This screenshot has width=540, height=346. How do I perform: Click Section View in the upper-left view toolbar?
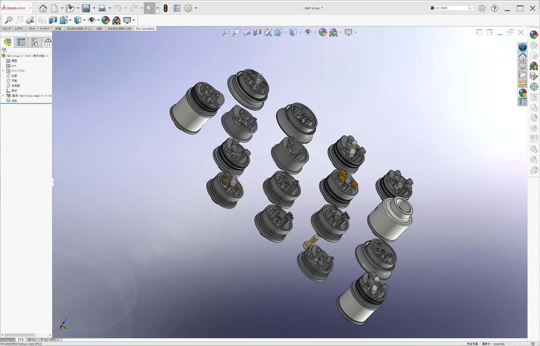pyautogui.click(x=53, y=20)
